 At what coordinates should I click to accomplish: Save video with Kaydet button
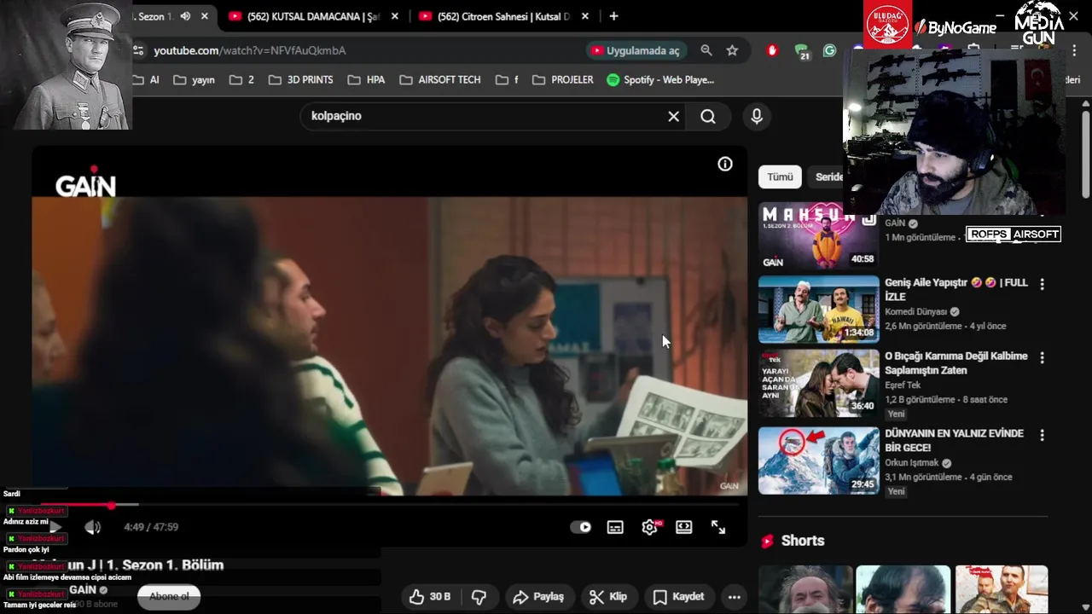pos(679,597)
